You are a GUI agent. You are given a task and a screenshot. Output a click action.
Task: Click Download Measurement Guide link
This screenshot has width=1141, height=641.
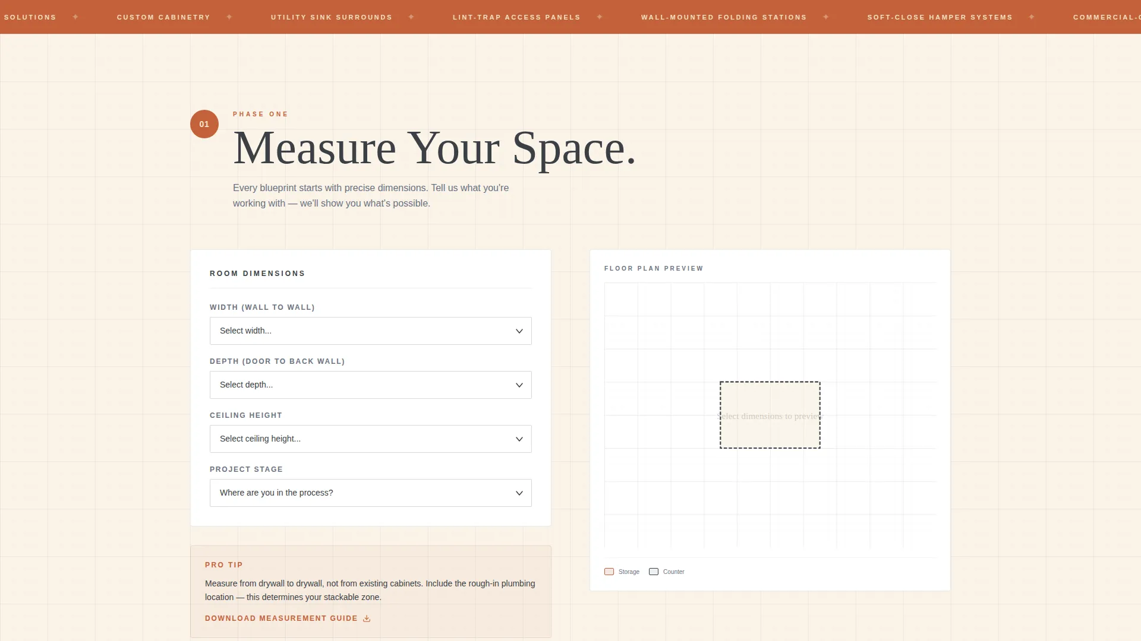pos(288,618)
